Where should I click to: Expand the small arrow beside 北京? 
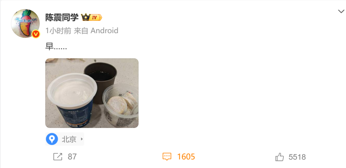(x=82, y=139)
